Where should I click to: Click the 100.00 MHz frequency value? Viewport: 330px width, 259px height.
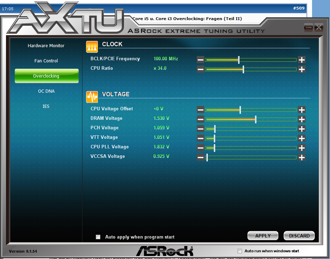[x=166, y=58]
